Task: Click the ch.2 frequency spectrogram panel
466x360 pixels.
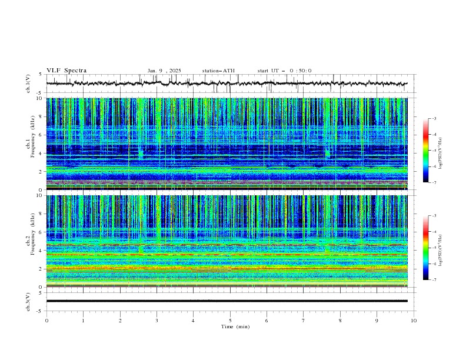Action: [x=227, y=241]
